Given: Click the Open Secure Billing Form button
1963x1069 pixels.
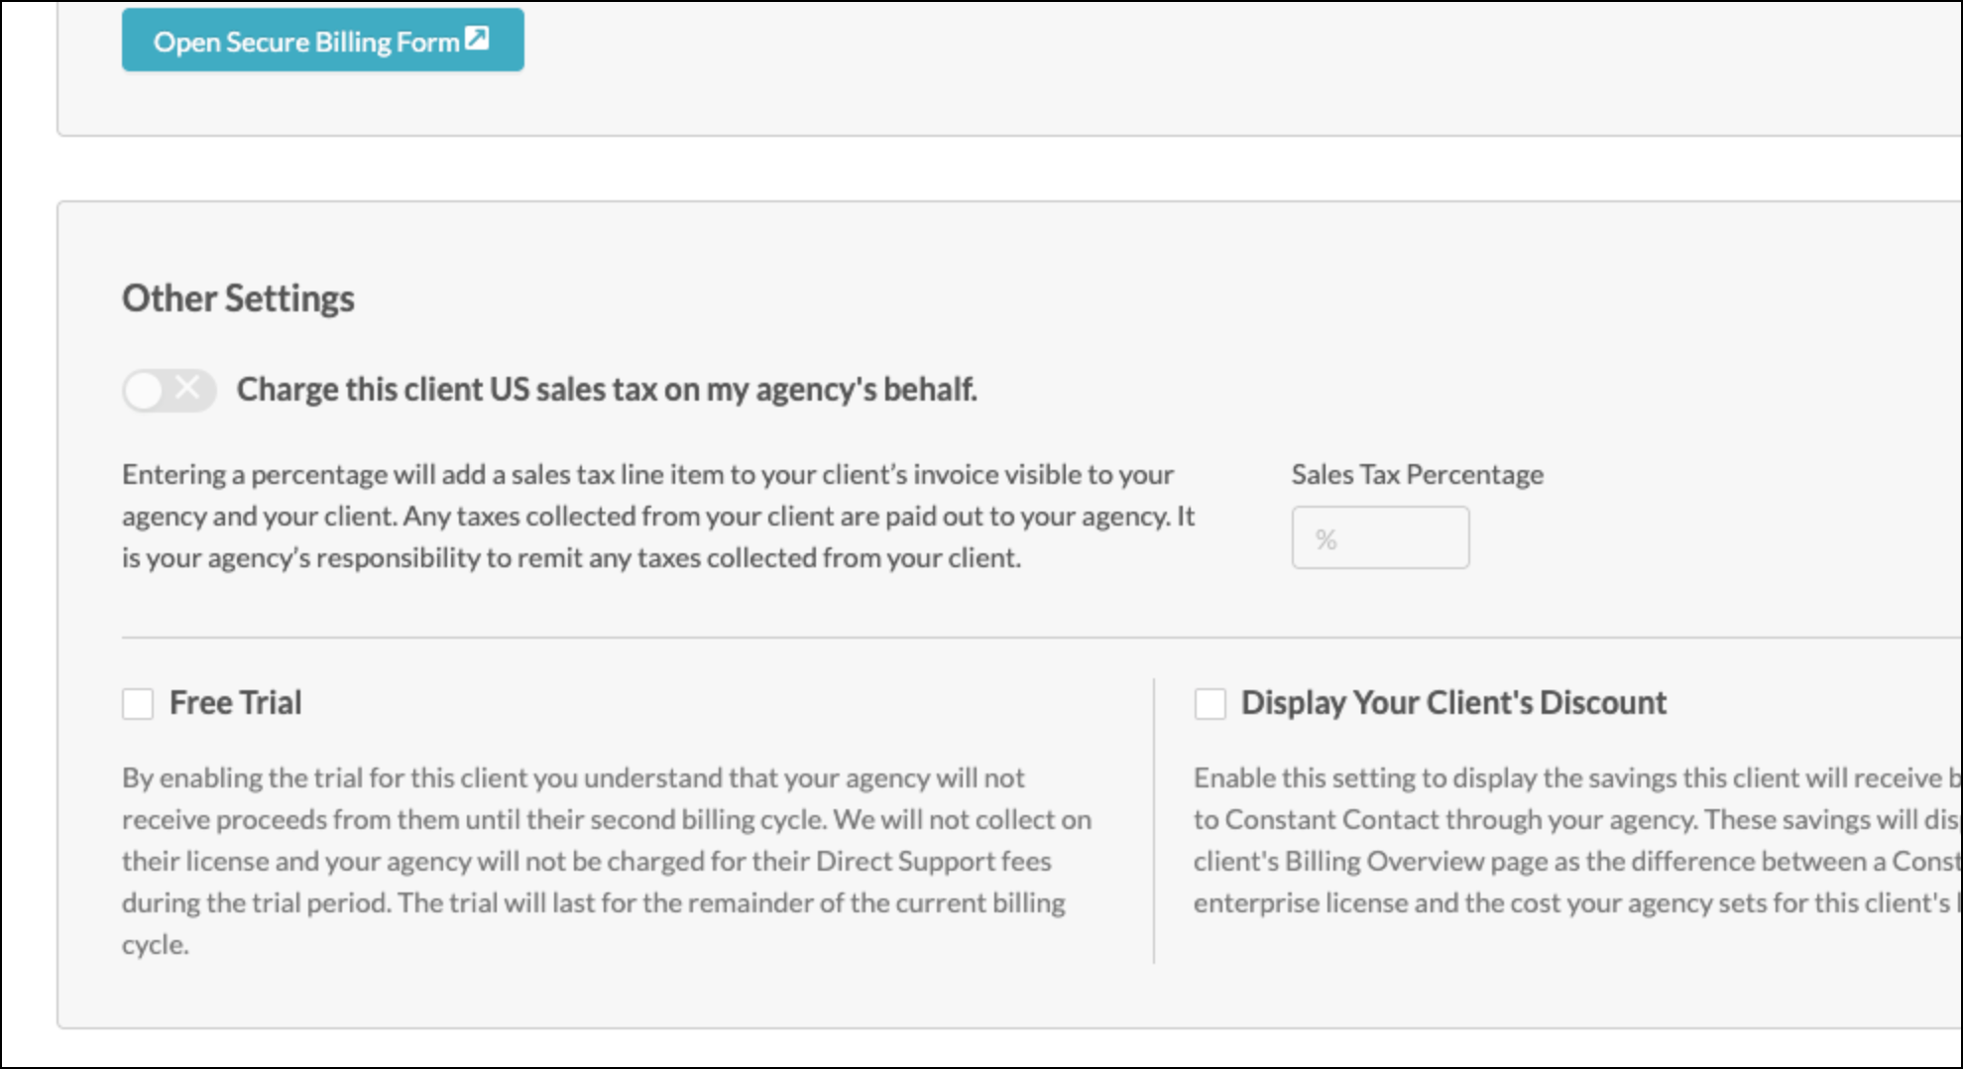Looking at the screenshot, I should coord(322,41).
